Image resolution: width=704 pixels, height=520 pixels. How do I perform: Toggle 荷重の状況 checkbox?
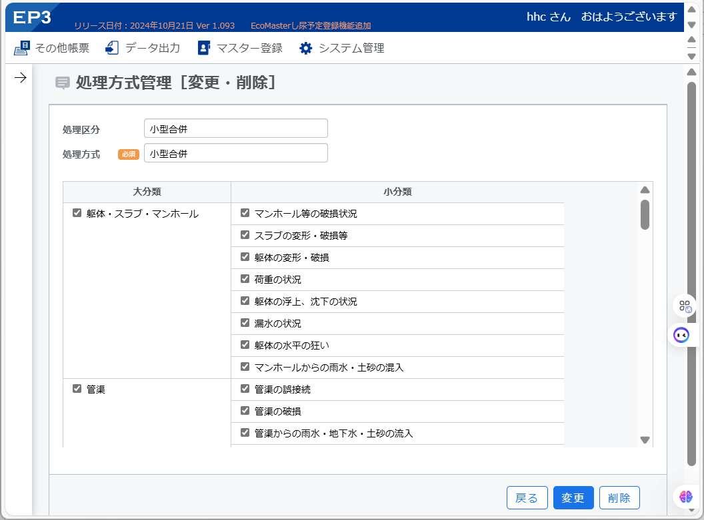[245, 279]
